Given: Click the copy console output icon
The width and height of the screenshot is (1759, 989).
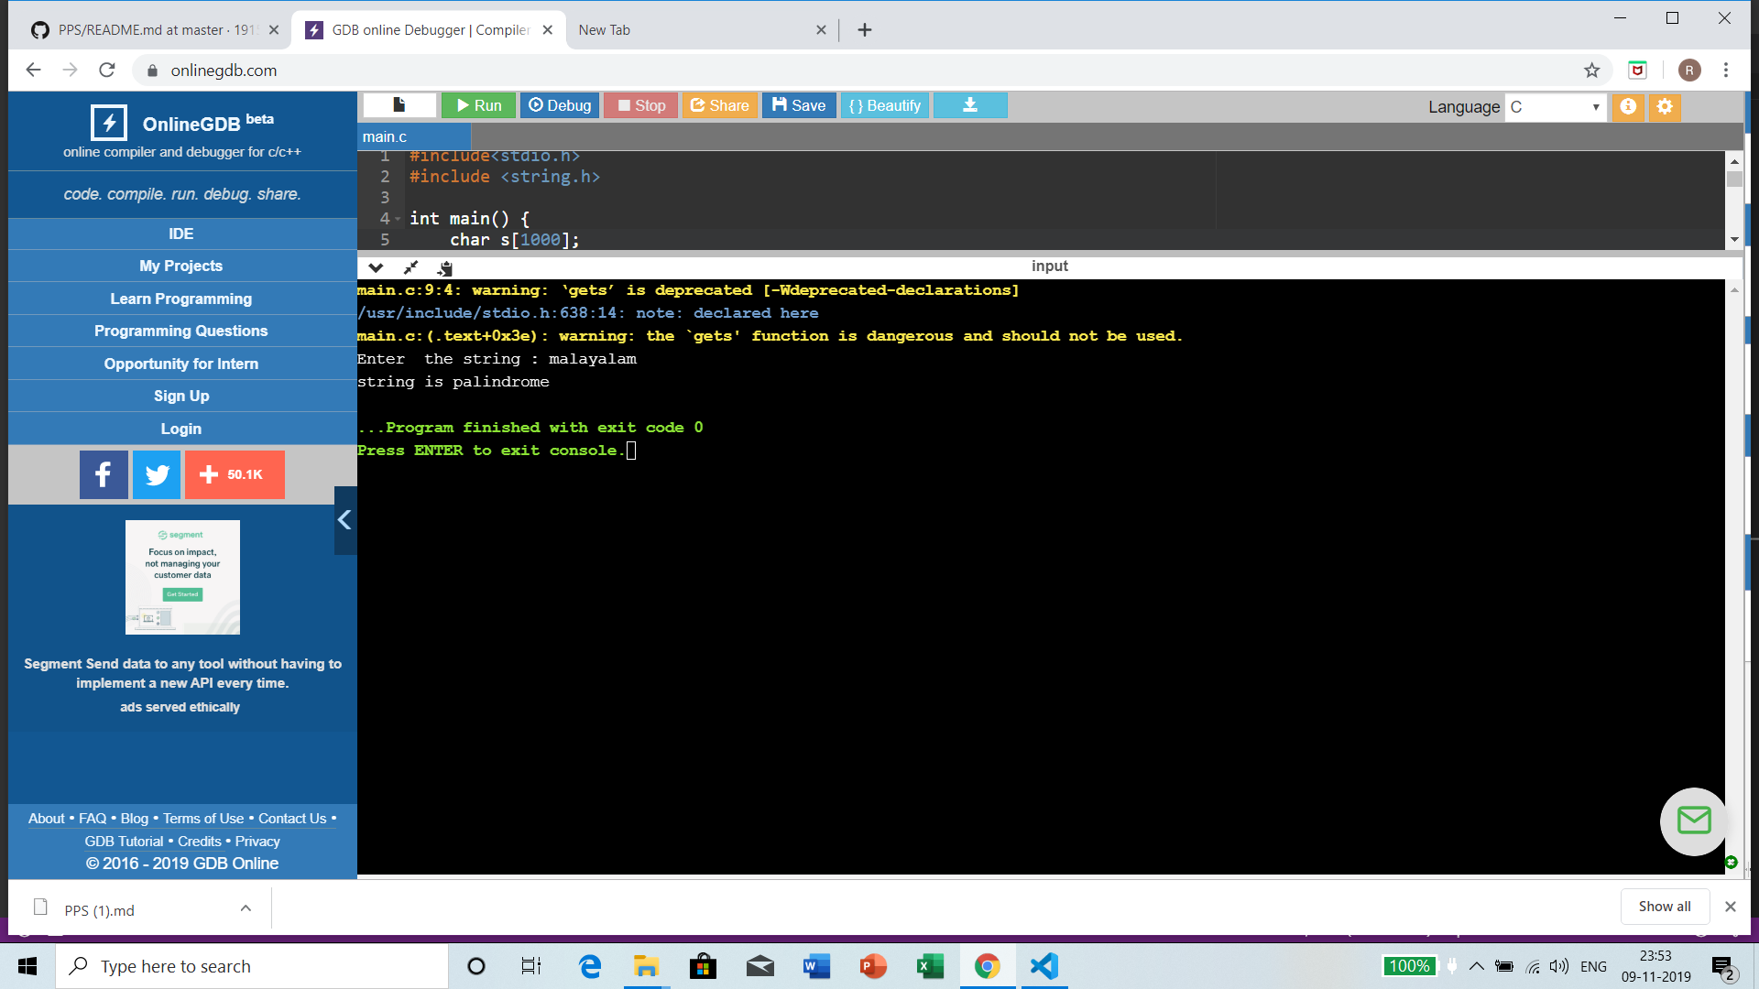Looking at the screenshot, I should [x=445, y=267].
